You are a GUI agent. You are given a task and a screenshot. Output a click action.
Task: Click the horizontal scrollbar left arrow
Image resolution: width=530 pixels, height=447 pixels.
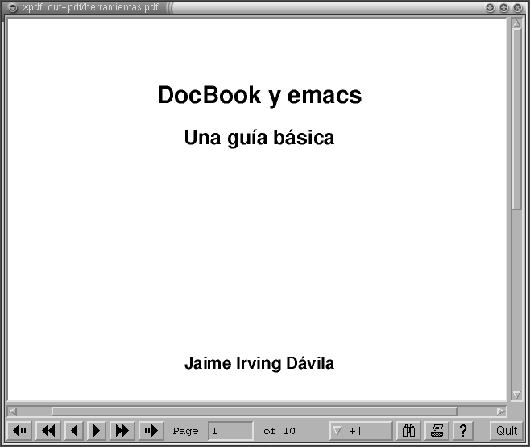[13, 411]
